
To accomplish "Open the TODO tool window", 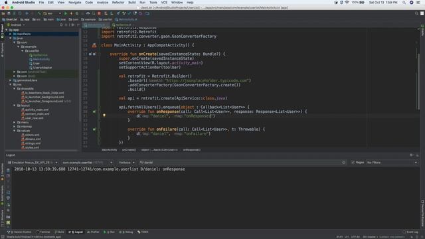I will [x=143, y=232].
